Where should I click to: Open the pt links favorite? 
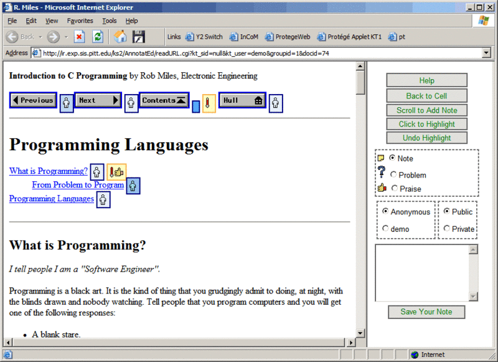[397, 37]
